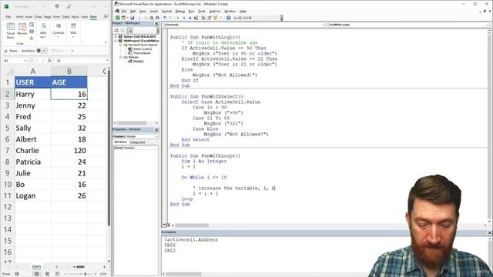This screenshot has width=493, height=277.
Task: Click the Insert UserForm toolbar icon
Action: 123,18
